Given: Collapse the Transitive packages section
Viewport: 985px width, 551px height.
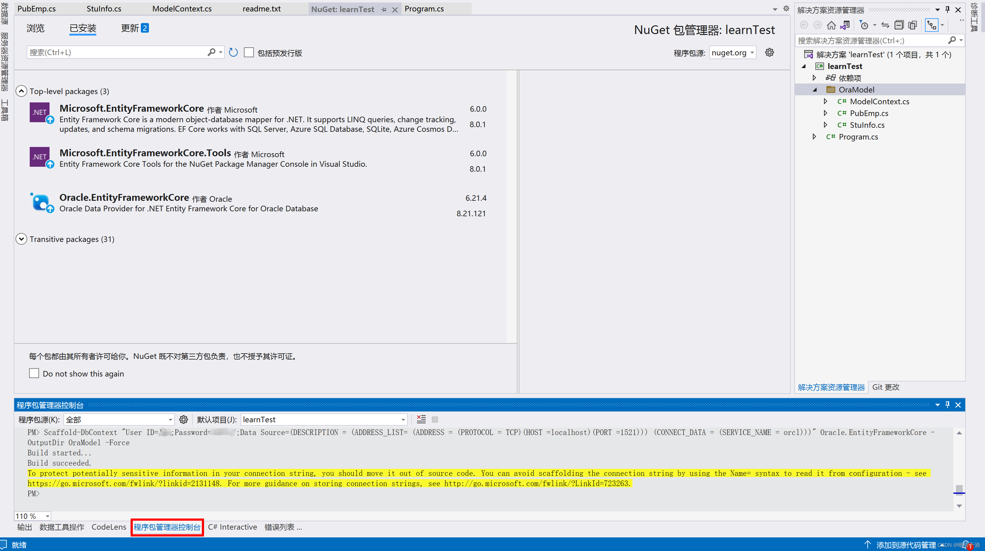Looking at the screenshot, I should coord(21,239).
